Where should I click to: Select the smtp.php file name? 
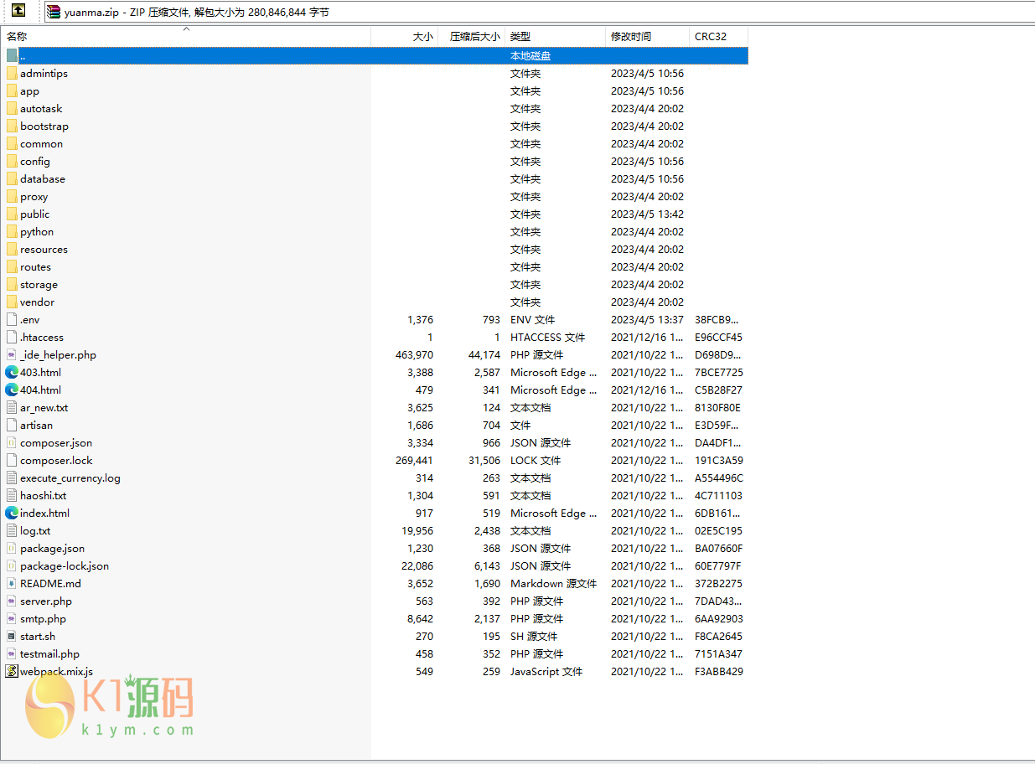tap(44, 618)
